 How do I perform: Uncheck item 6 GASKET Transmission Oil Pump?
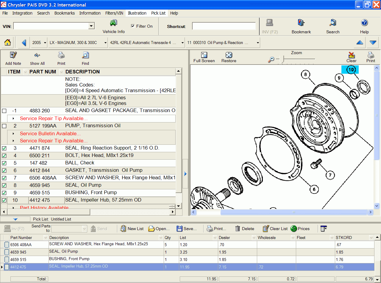pos(4,171)
